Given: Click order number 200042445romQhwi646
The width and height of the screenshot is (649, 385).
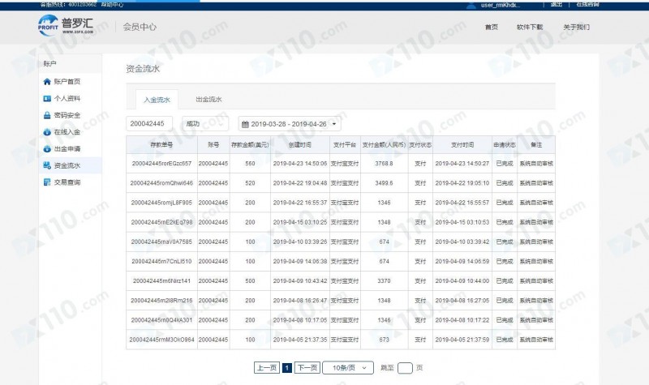Looking at the screenshot, I should 161,183.
